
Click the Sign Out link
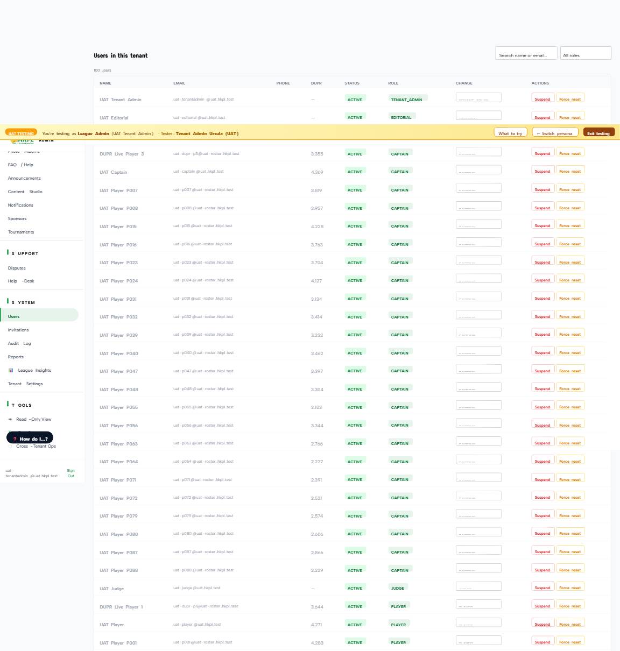(71, 473)
